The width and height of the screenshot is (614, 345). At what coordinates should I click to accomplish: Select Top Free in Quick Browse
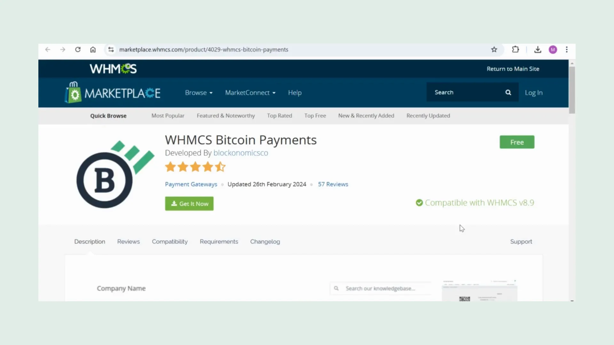[x=315, y=116]
